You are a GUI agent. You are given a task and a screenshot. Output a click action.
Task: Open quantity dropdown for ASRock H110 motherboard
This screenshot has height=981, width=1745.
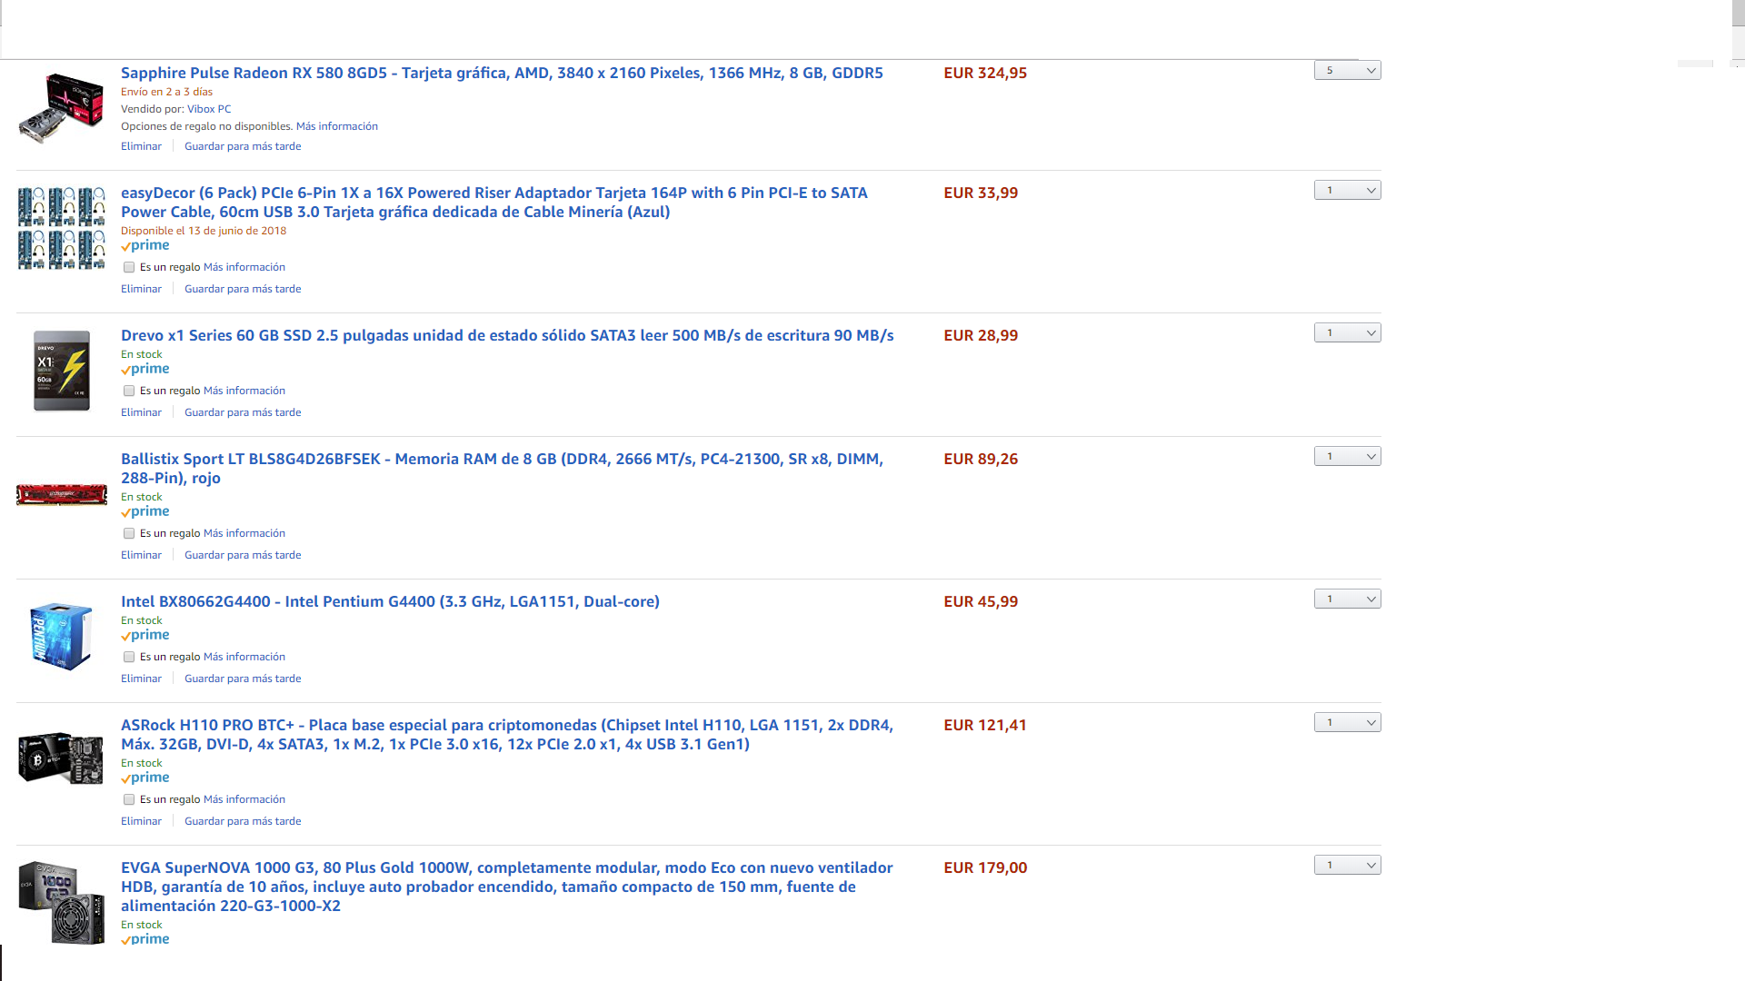pos(1347,722)
